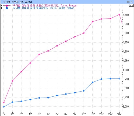
Task: Click the 5Y x-axis label
Action: click(x=39, y=114)
